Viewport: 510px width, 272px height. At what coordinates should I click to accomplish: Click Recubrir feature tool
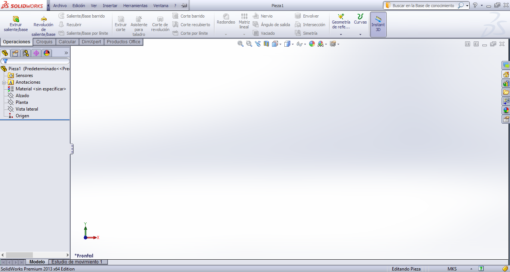point(70,25)
